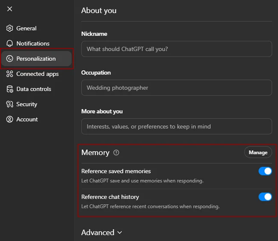Focus the Nickname input field
This screenshot has width=278, height=241.
point(176,49)
